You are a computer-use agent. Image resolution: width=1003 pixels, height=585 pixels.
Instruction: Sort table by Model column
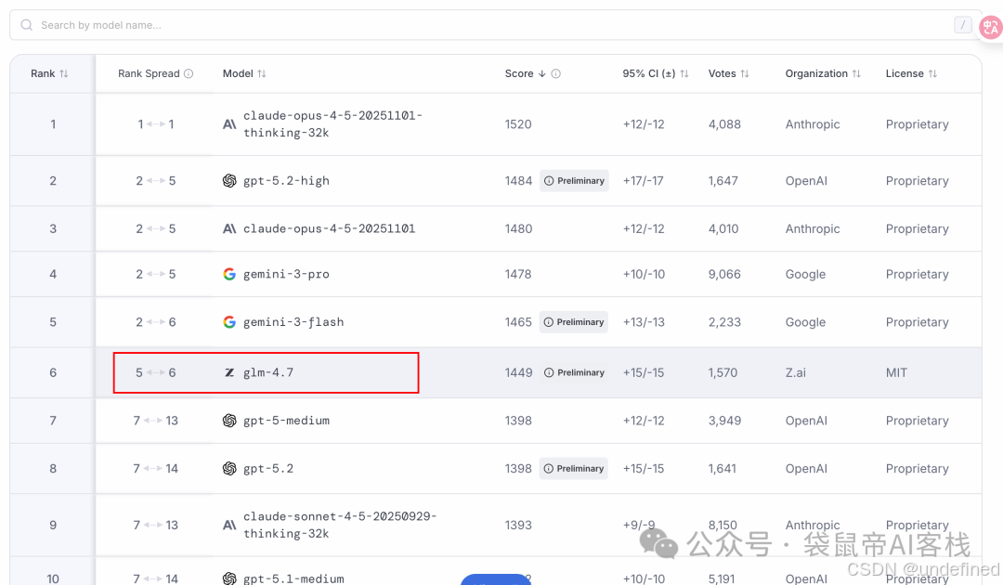[x=244, y=73]
